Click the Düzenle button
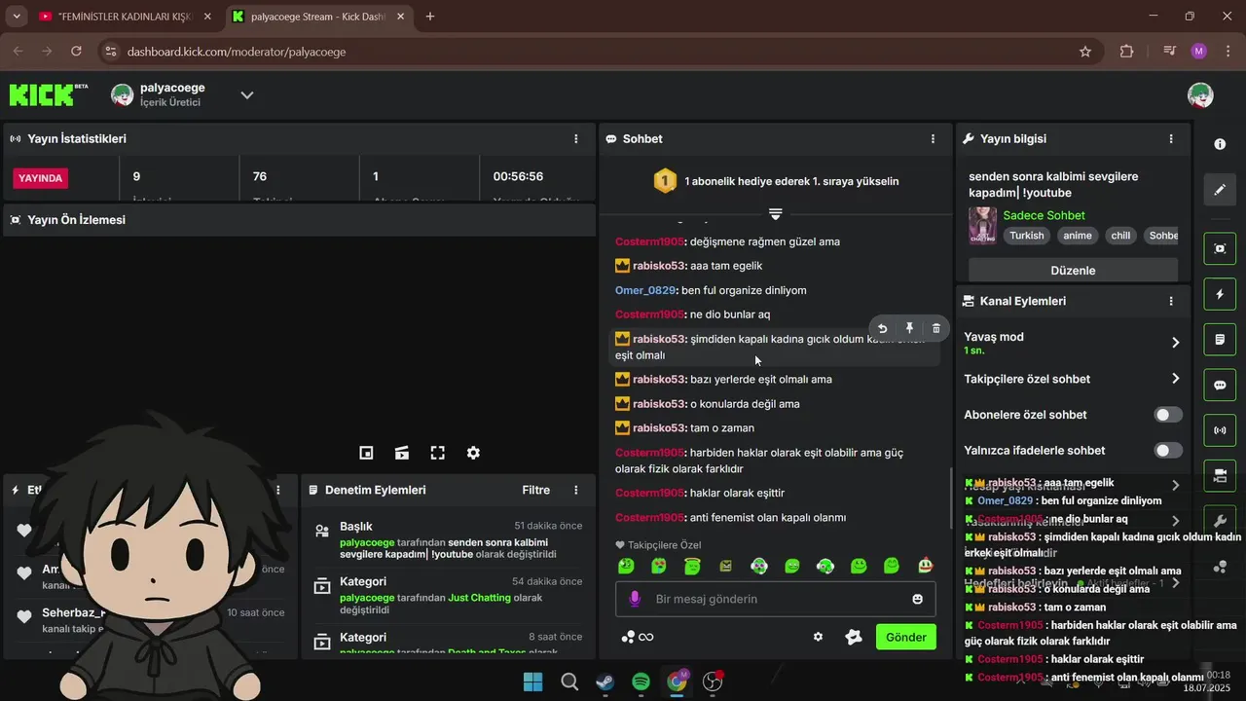The height and width of the screenshot is (701, 1246). point(1073,271)
